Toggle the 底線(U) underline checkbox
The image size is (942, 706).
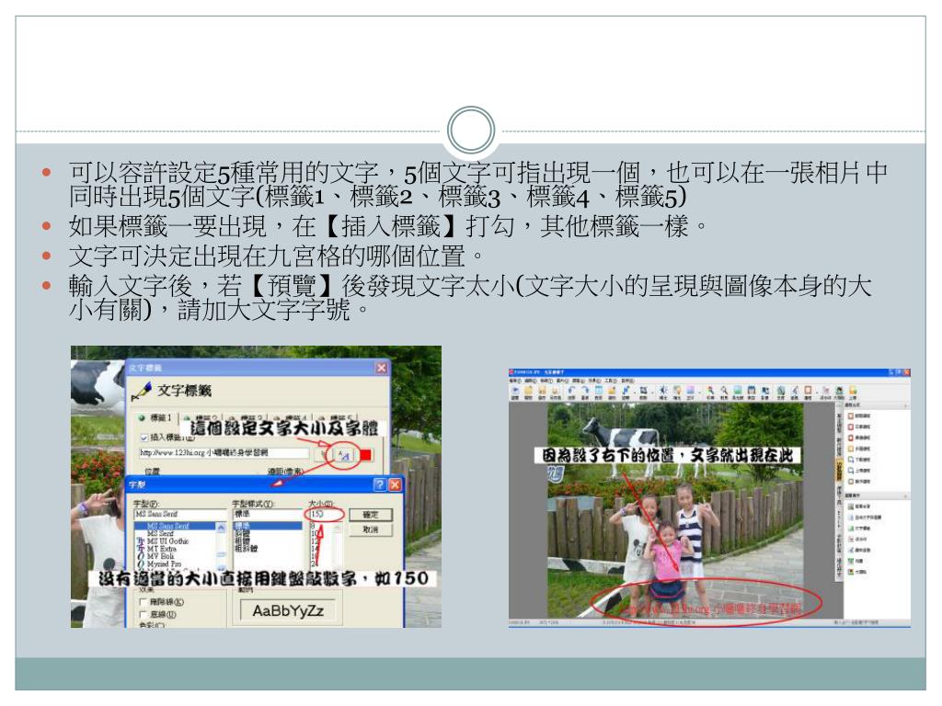click(143, 615)
